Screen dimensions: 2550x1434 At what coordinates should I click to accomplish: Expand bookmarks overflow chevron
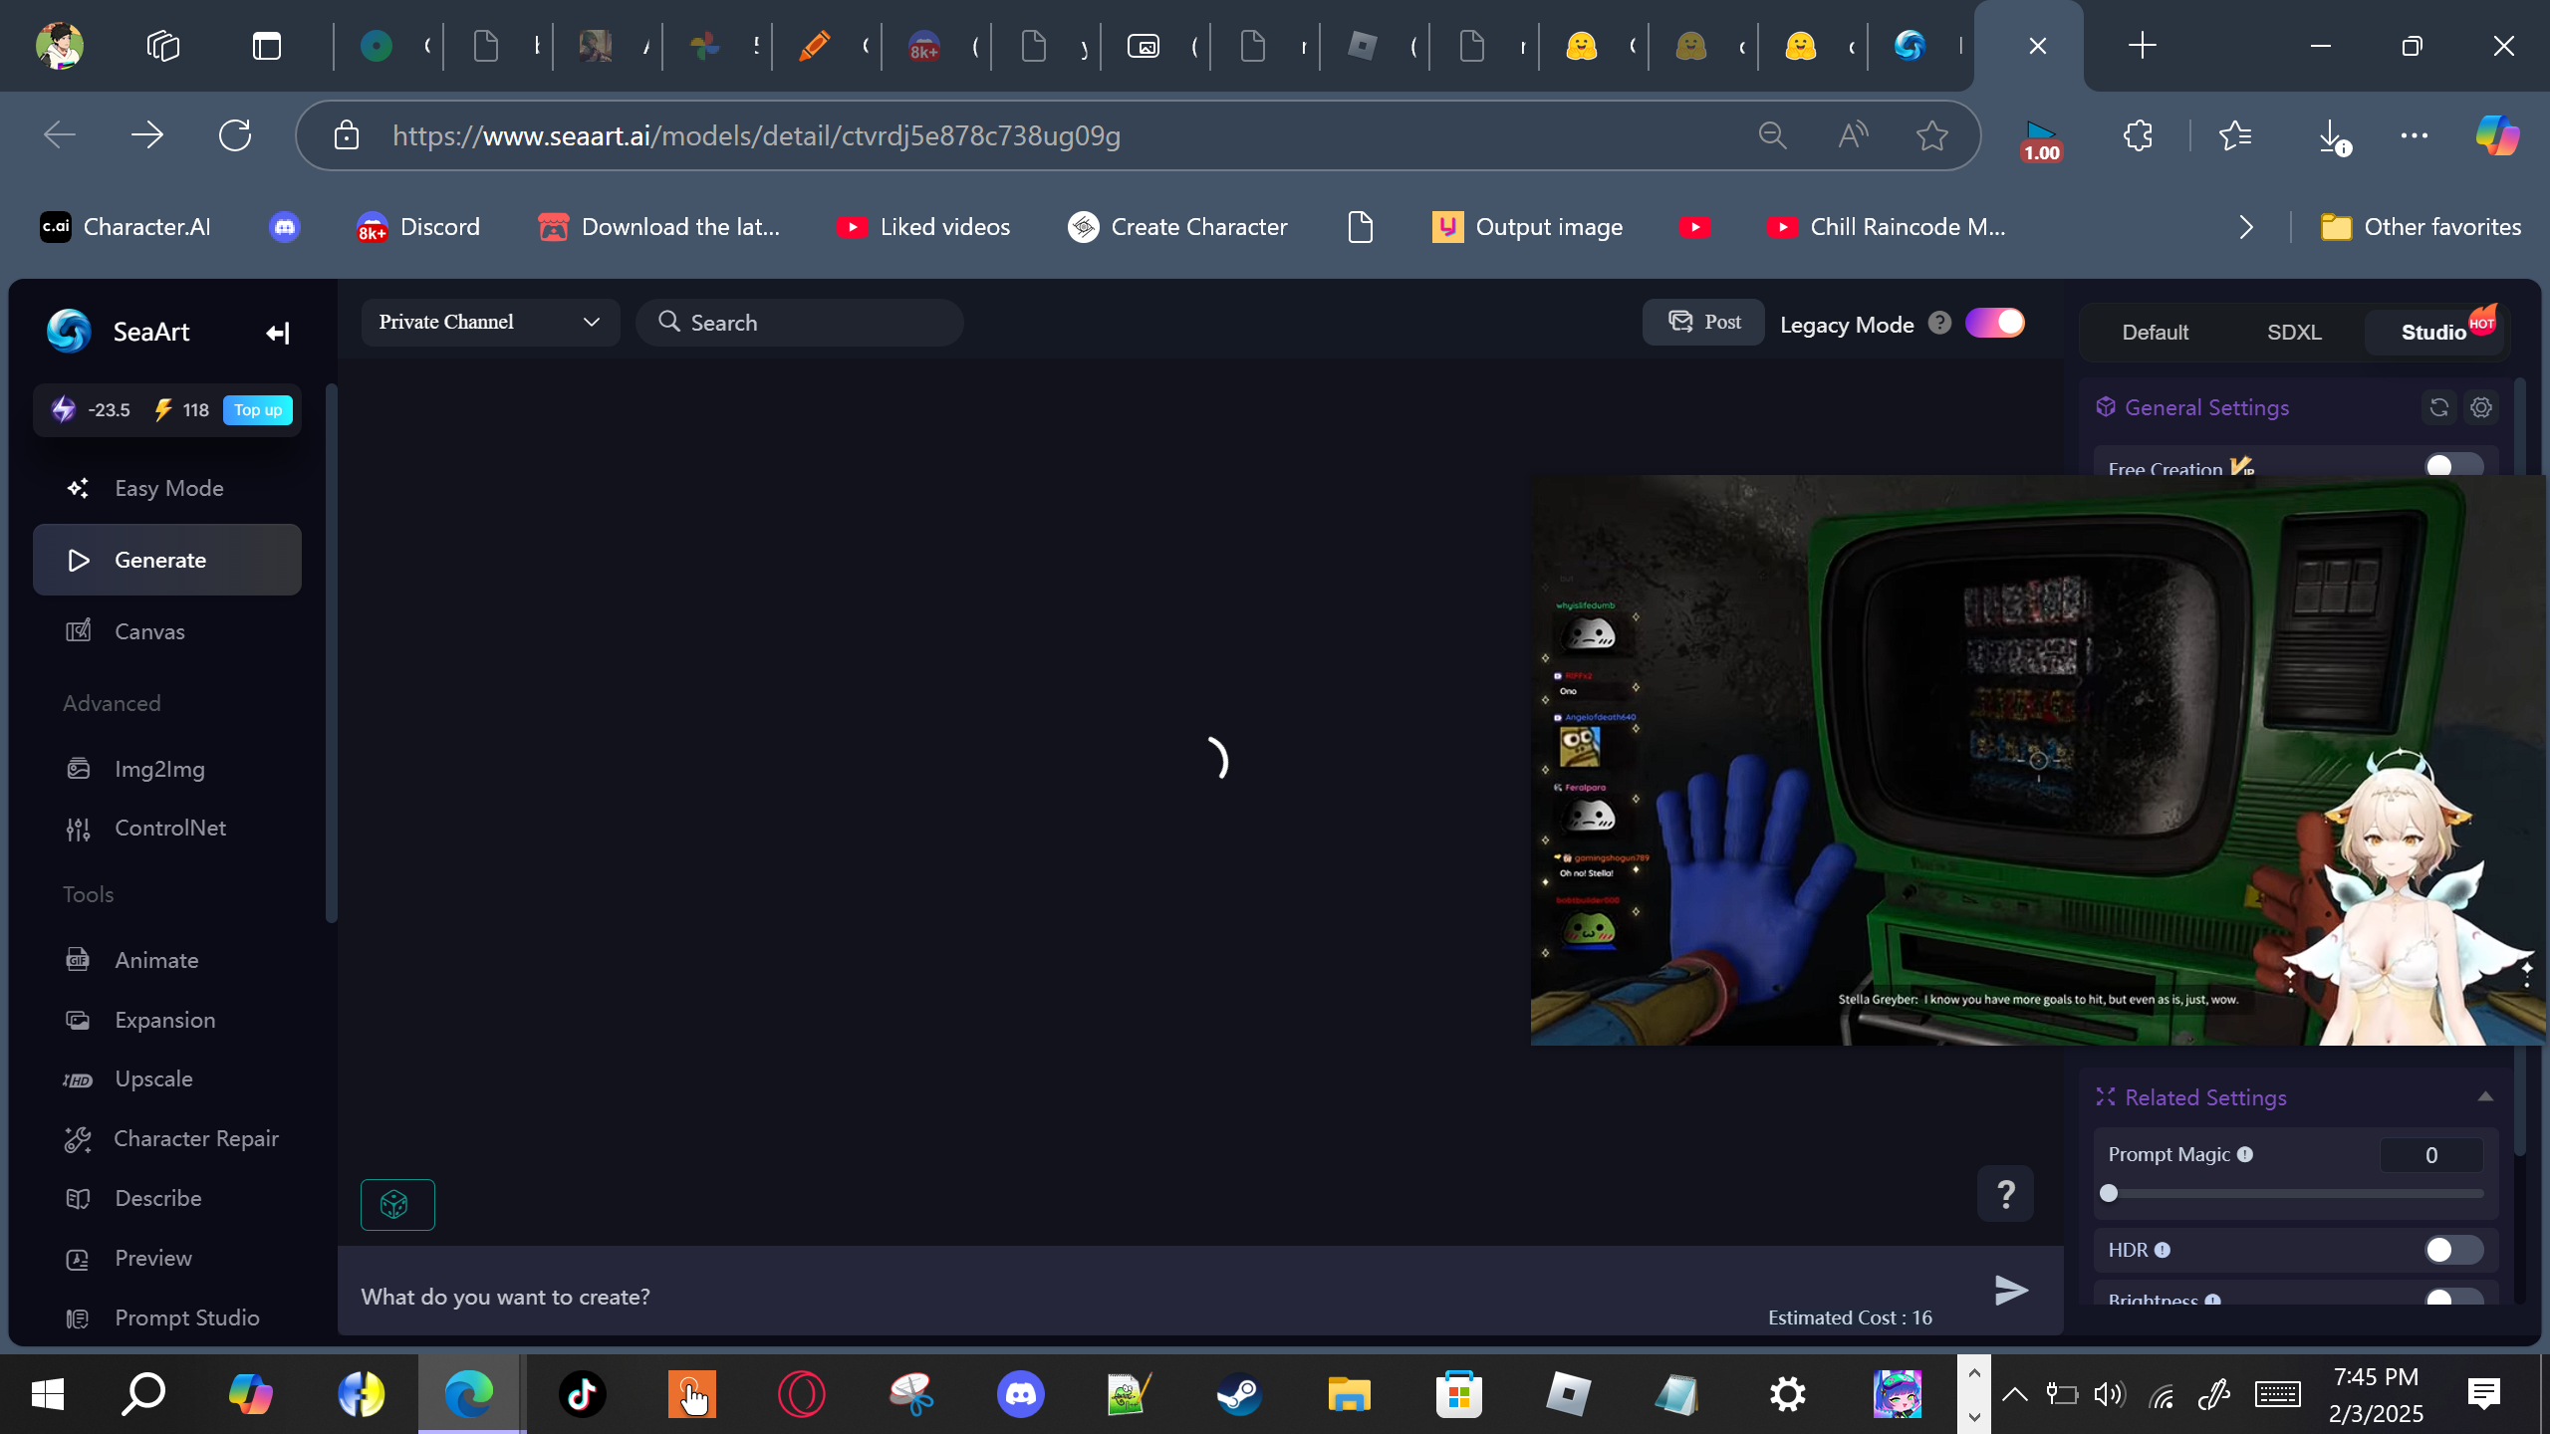tap(2246, 227)
